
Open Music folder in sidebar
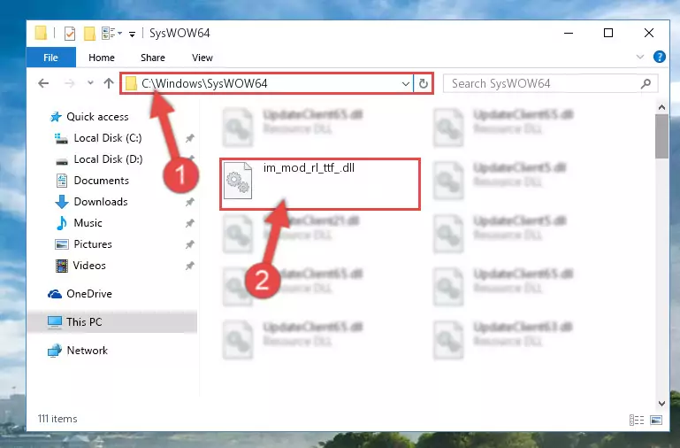[88, 223]
